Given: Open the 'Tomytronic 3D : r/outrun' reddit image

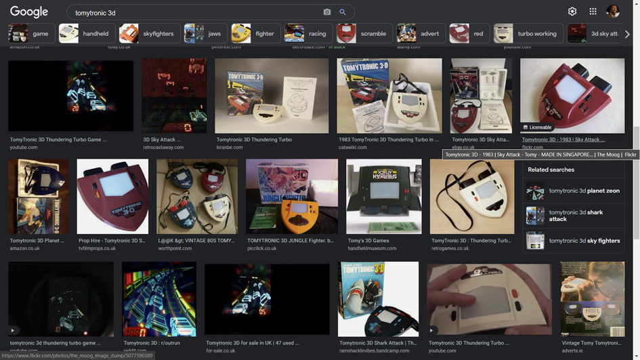Looking at the screenshot, I should click(x=159, y=299).
